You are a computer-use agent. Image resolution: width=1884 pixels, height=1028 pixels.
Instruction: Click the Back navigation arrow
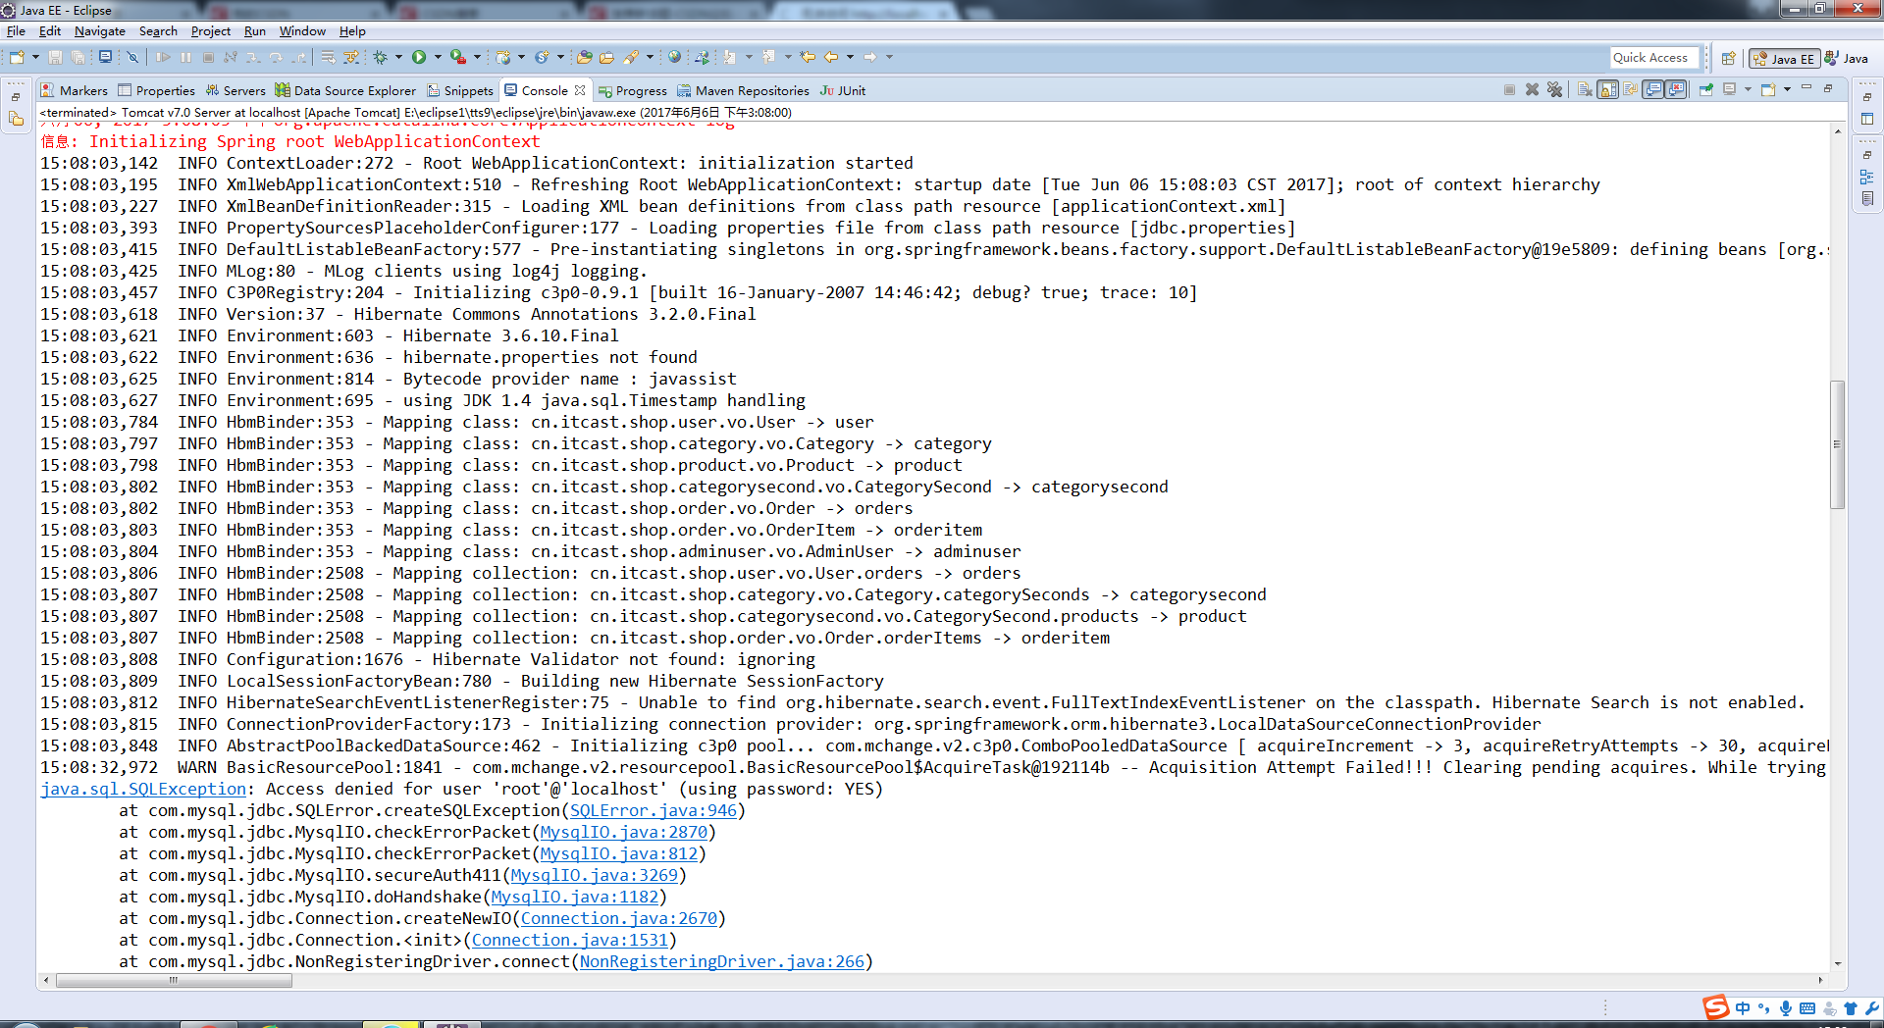pyautogui.click(x=831, y=57)
